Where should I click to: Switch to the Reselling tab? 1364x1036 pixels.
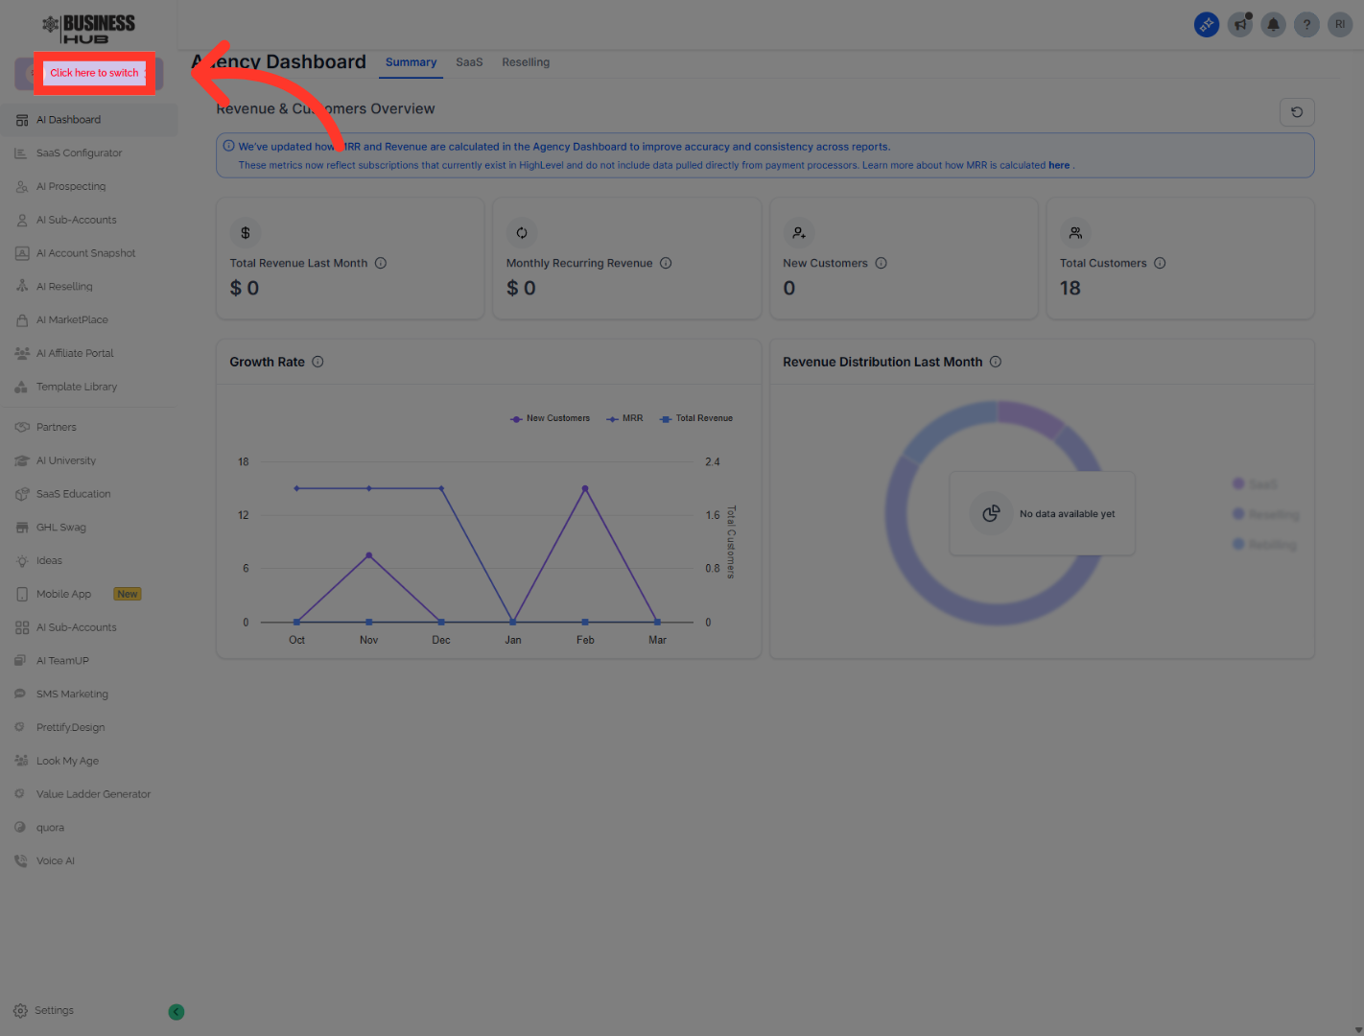coord(526,62)
